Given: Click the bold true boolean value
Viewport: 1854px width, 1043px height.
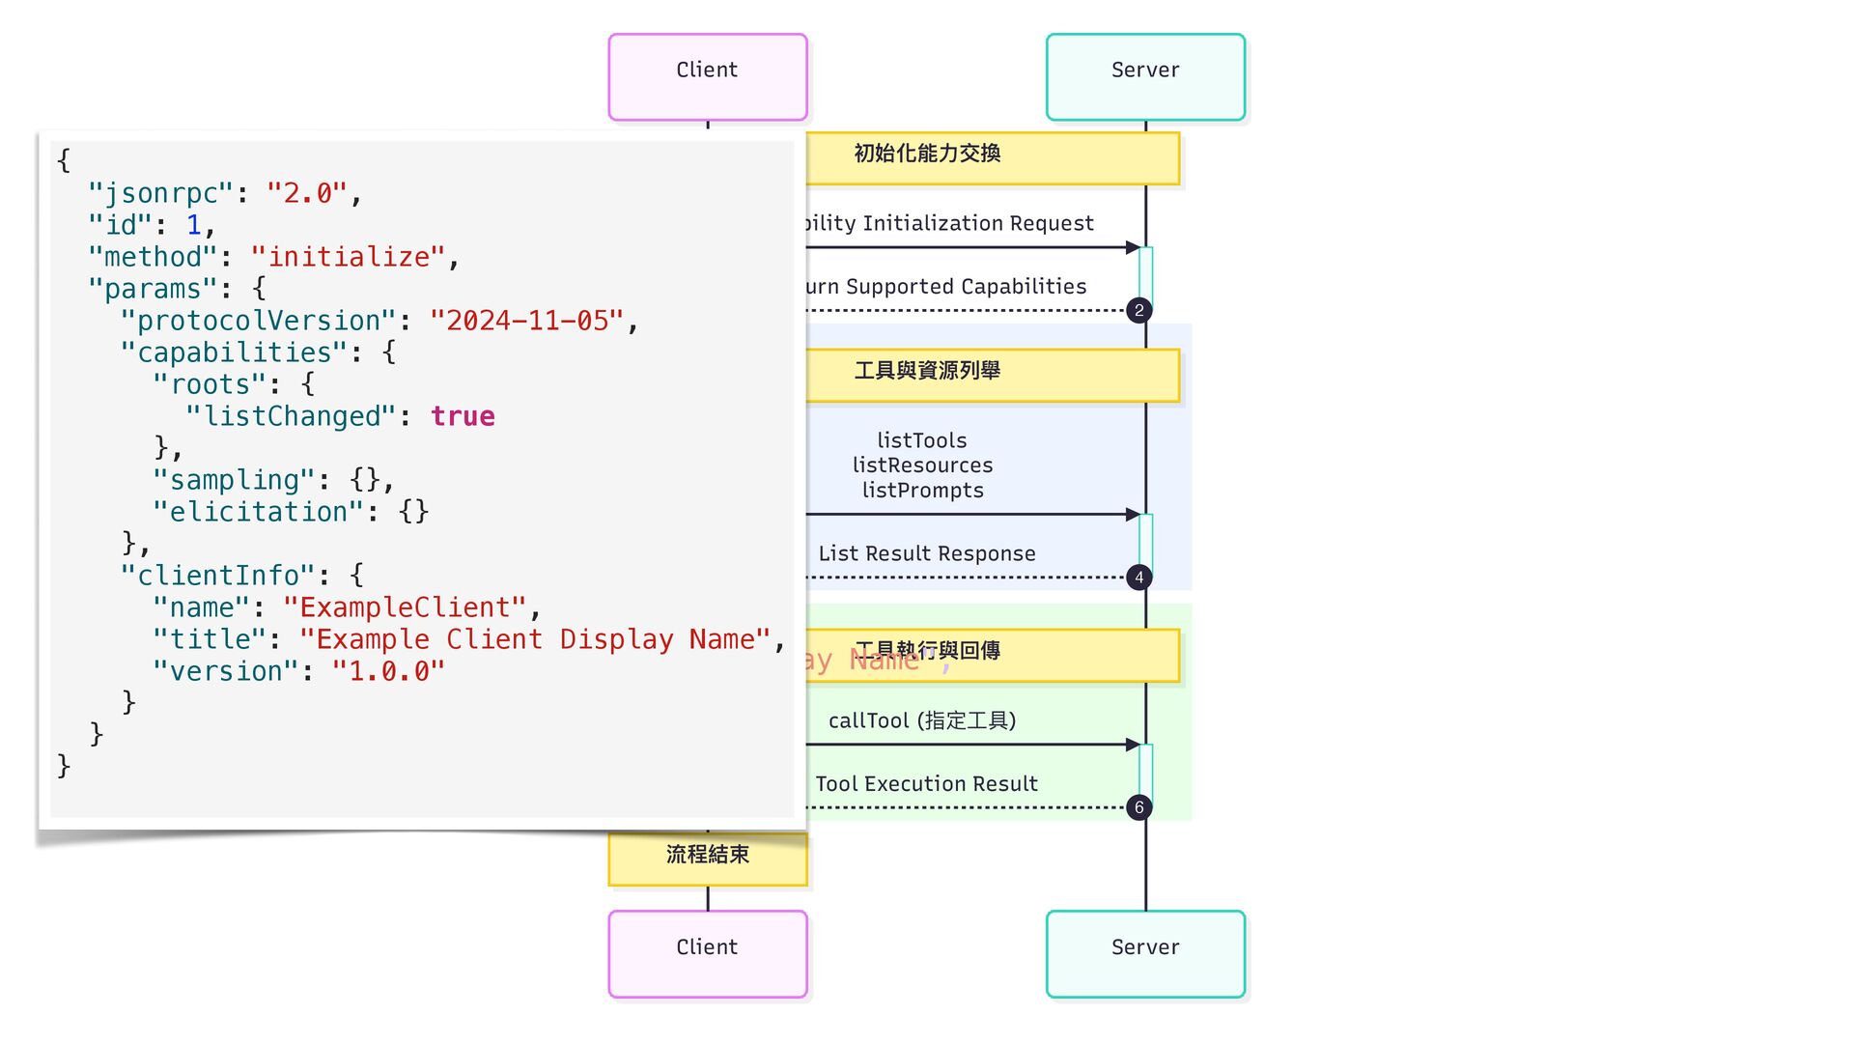Looking at the screenshot, I should 463,416.
